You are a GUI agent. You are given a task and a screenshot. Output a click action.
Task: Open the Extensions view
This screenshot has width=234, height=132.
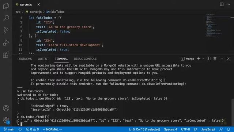(6, 55)
